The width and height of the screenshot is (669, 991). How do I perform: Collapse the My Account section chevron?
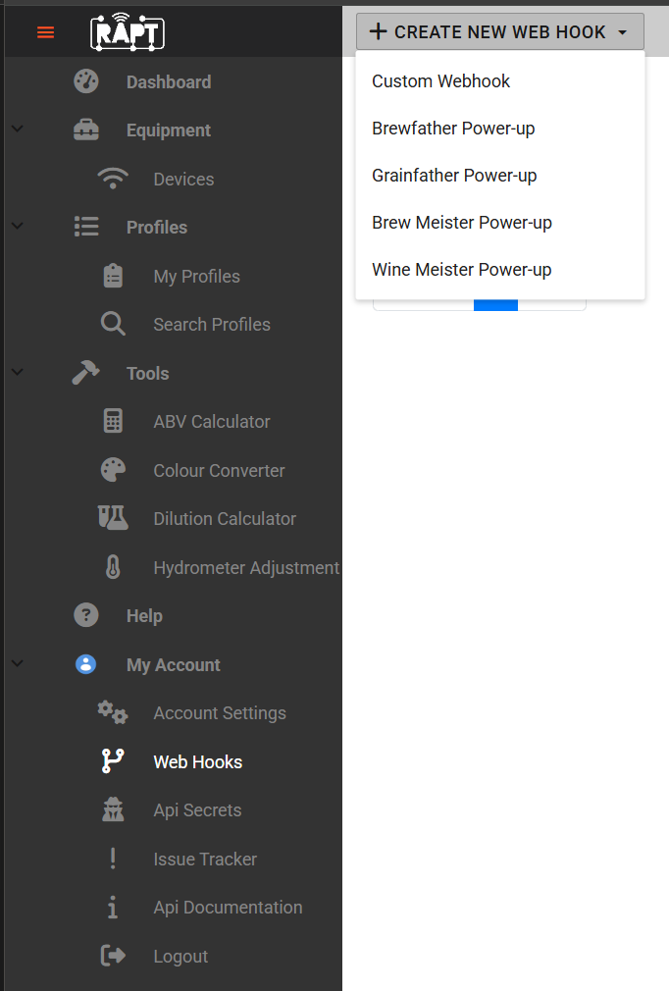(18, 663)
